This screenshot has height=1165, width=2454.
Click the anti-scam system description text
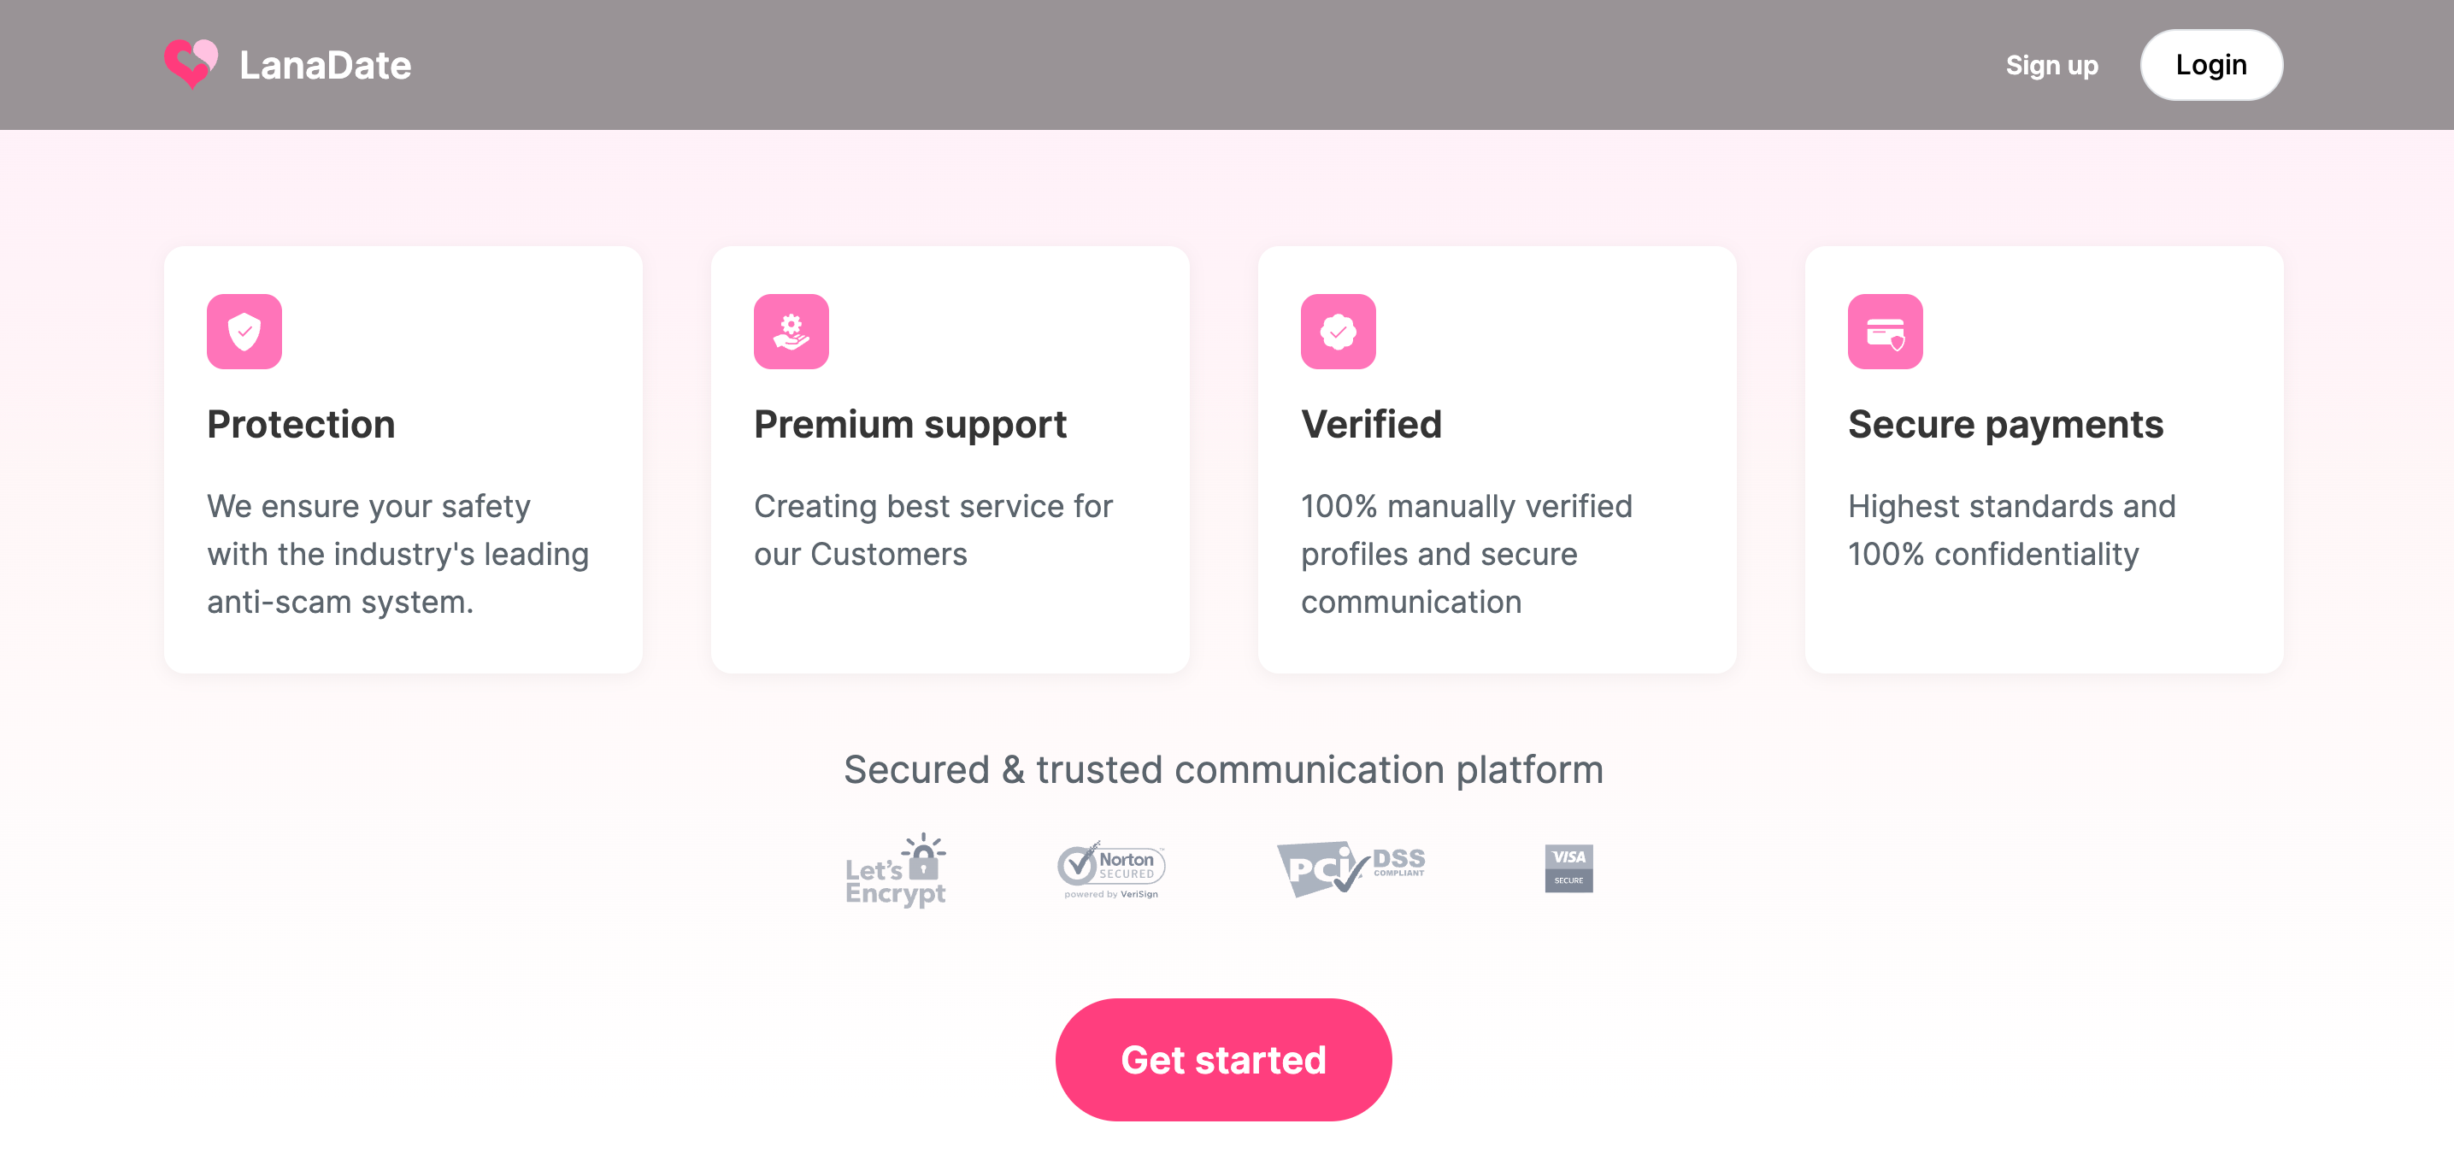point(398,554)
